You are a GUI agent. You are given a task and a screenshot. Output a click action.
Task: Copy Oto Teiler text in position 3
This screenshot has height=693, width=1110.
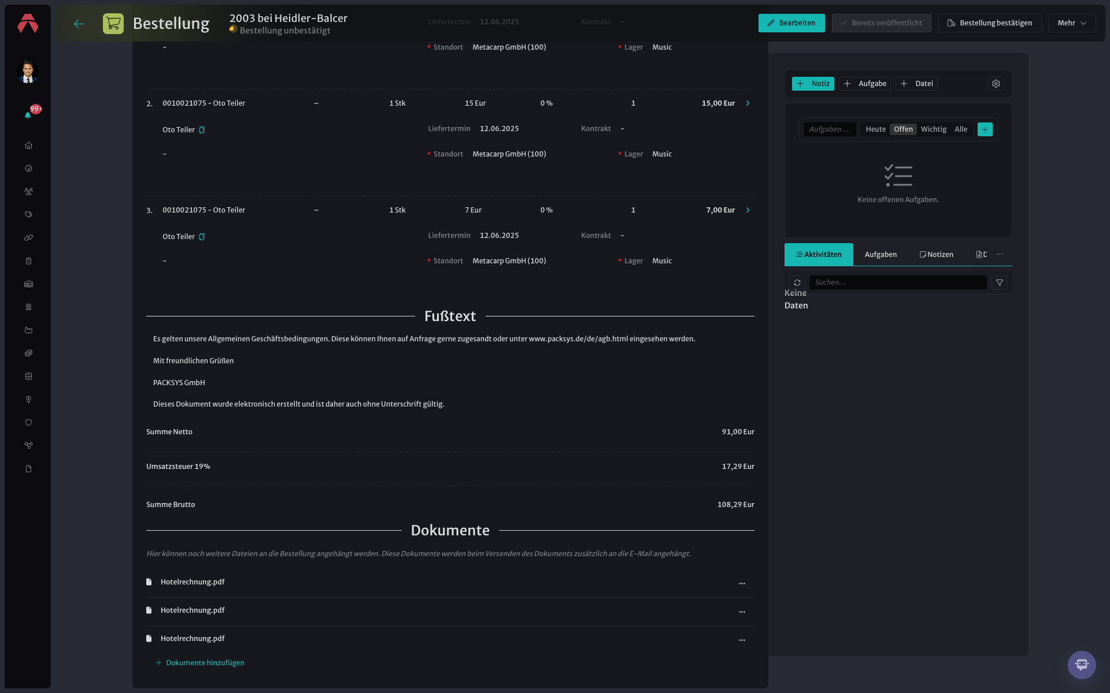(x=202, y=237)
